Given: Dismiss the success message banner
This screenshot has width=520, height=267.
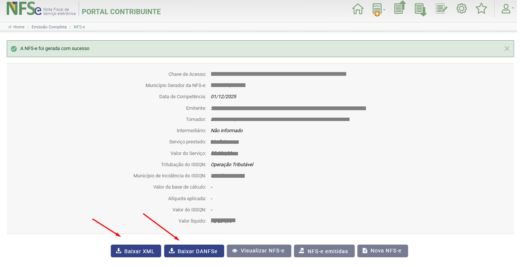Looking at the screenshot, I should tap(507, 49).
